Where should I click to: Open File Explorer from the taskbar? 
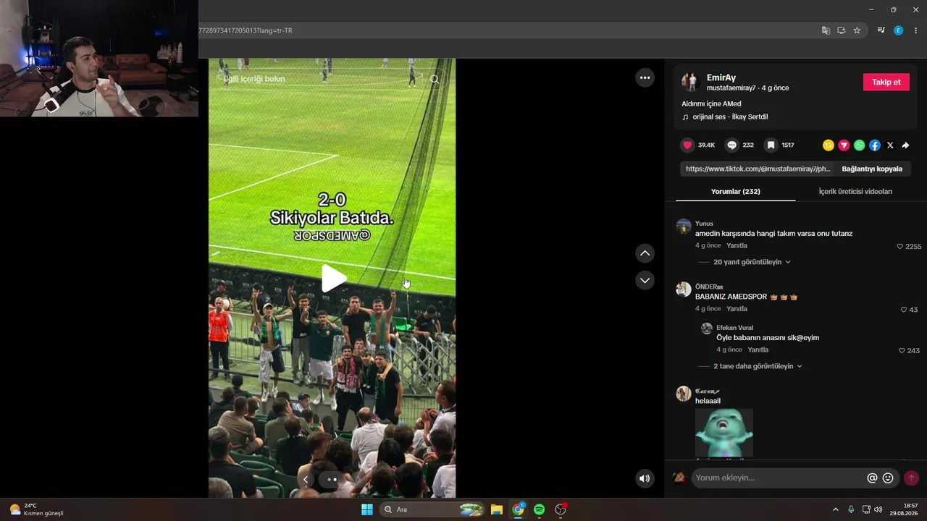click(x=497, y=509)
